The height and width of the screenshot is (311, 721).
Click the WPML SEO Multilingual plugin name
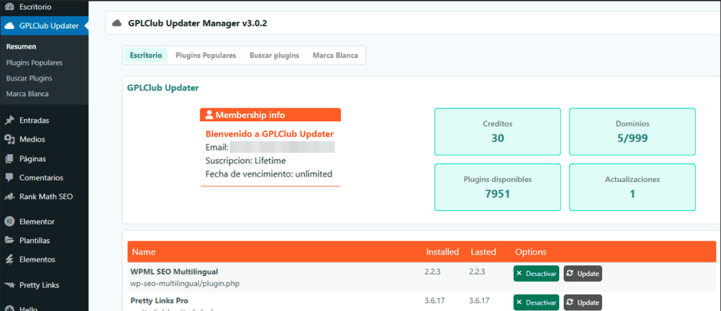pyautogui.click(x=174, y=271)
